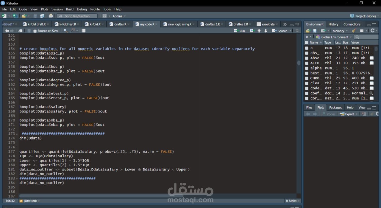This screenshot has height=208, width=381.
Task: Click the Environment search field
Action: point(366,37)
